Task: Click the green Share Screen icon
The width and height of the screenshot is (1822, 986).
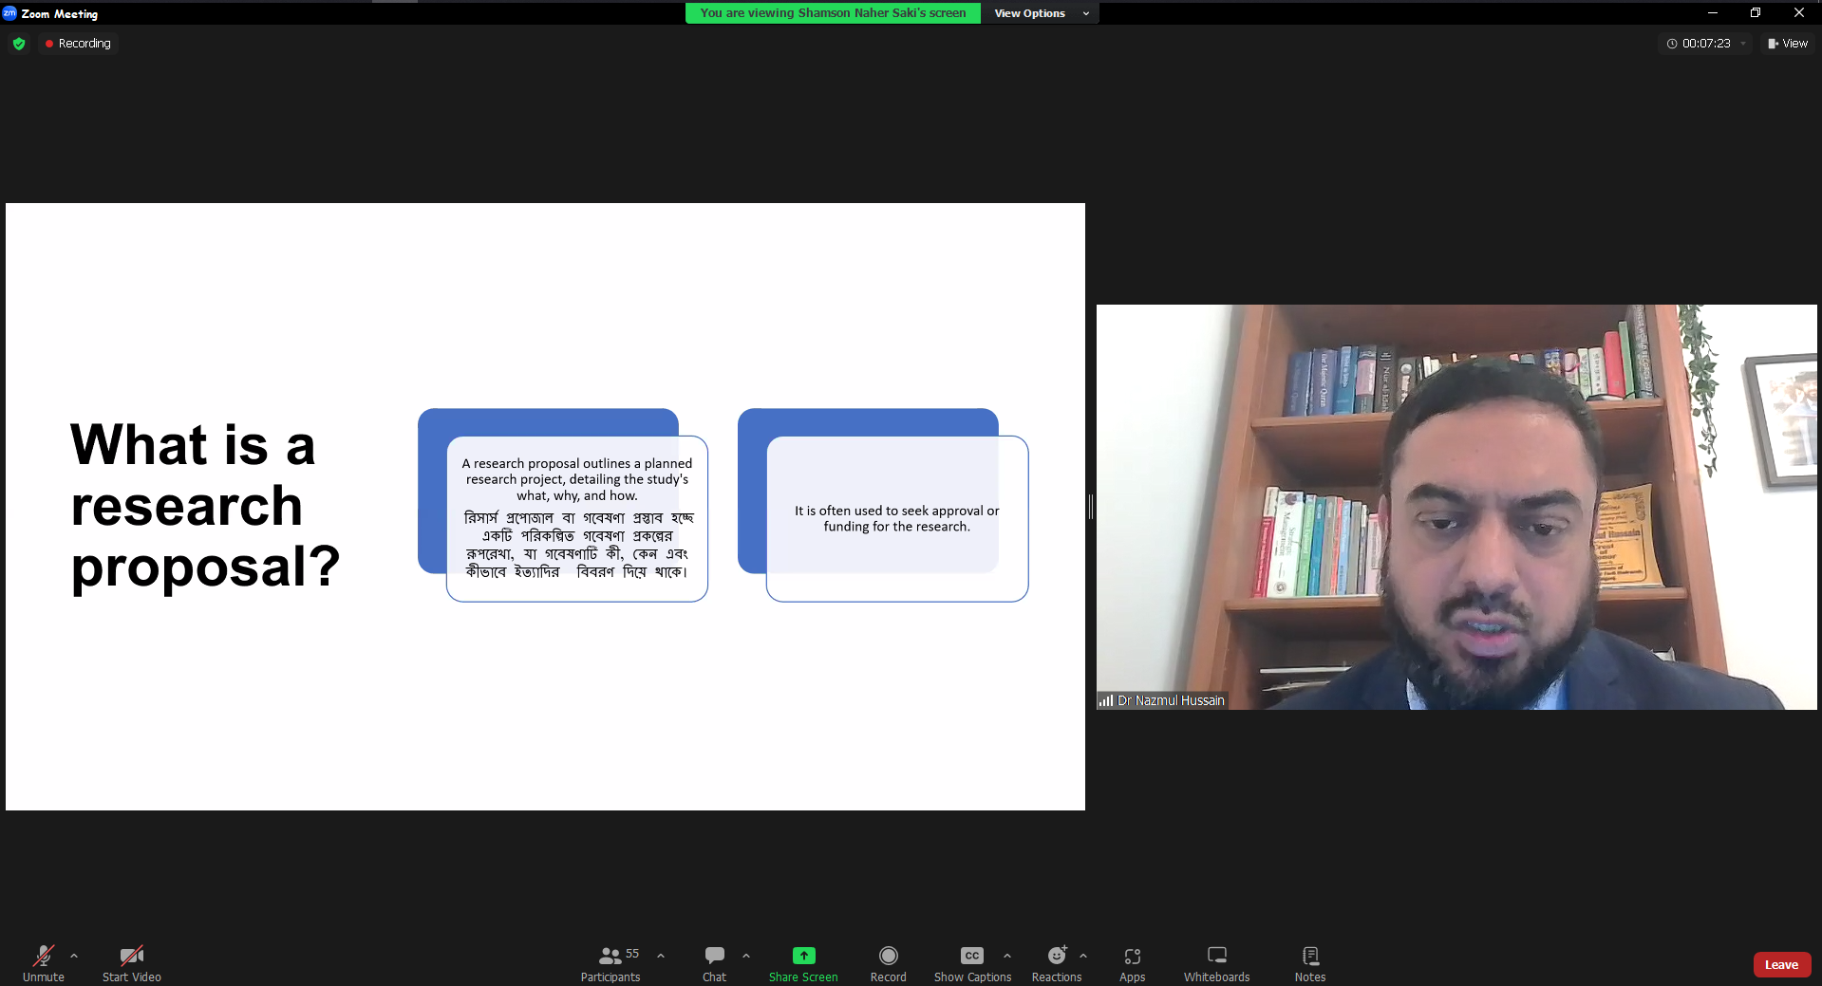Action: coord(803,956)
